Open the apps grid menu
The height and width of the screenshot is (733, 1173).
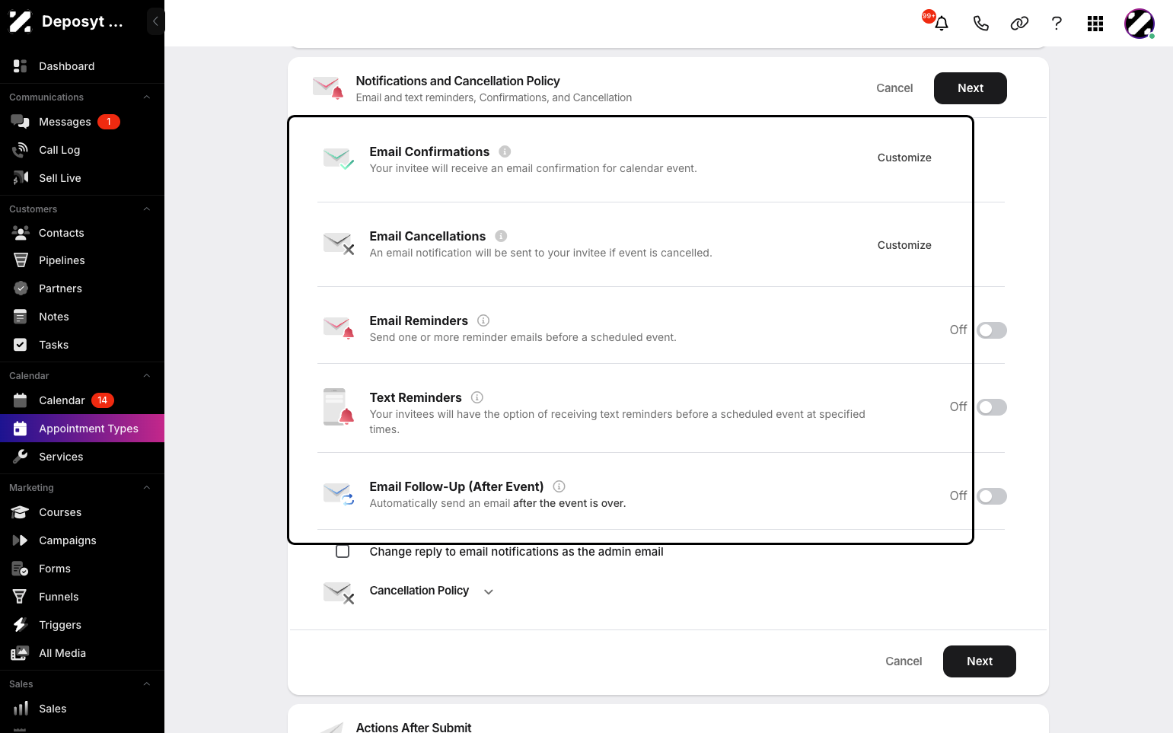[x=1095, y=24]
